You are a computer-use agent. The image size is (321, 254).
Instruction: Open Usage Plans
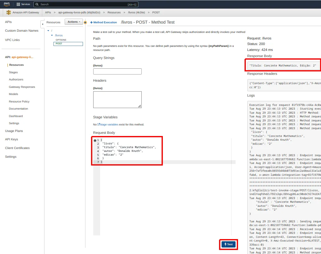[x=14, y=131]
